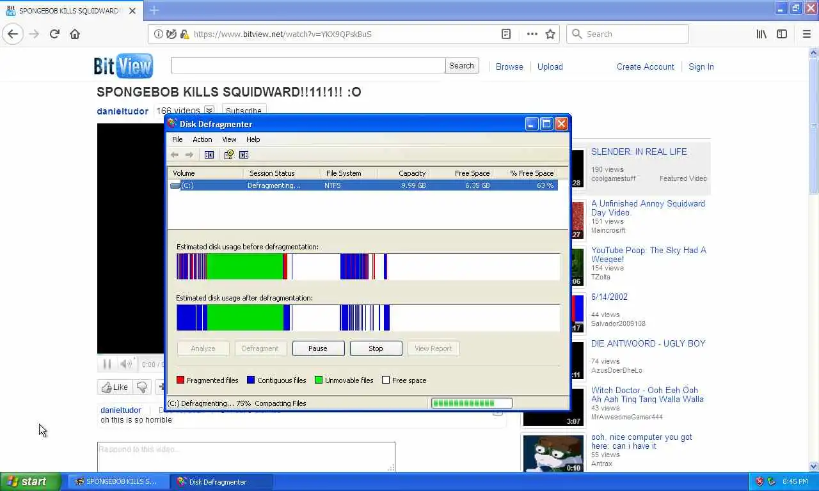
Task: Open the browser Library icon
Action: tap(761, 34)
